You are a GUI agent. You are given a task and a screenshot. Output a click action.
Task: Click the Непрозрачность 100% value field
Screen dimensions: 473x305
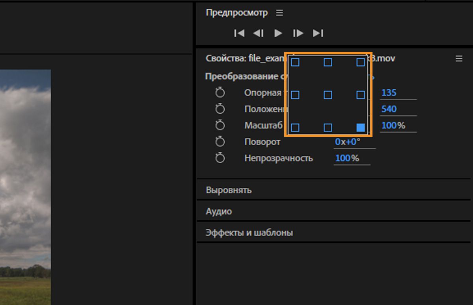coord(347,158)
